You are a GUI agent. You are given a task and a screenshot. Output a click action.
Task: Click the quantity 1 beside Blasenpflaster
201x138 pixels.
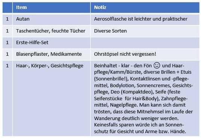pos(7,54)
